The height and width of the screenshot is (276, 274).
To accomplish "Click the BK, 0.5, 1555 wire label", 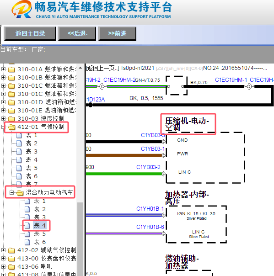I will coord(146,98).
